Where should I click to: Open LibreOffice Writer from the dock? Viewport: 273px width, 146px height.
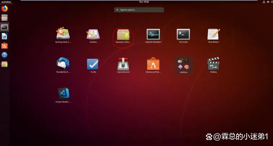5,36
